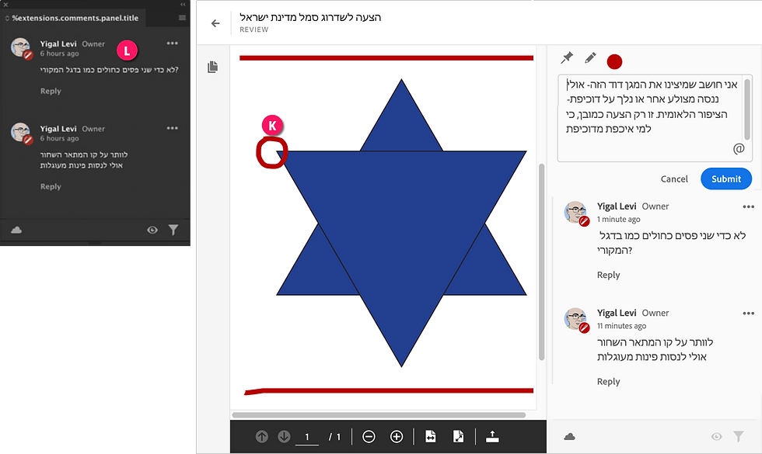Screen dimensions: 762x454
Task: Click the horizontal scrollbar below the document
Action: tap(379, 415)
